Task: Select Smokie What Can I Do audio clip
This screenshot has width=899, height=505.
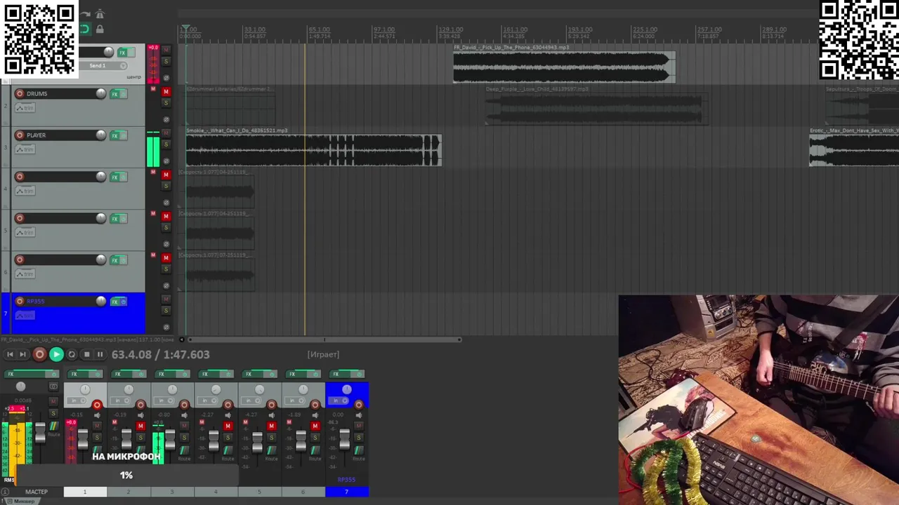Action: 313,150
